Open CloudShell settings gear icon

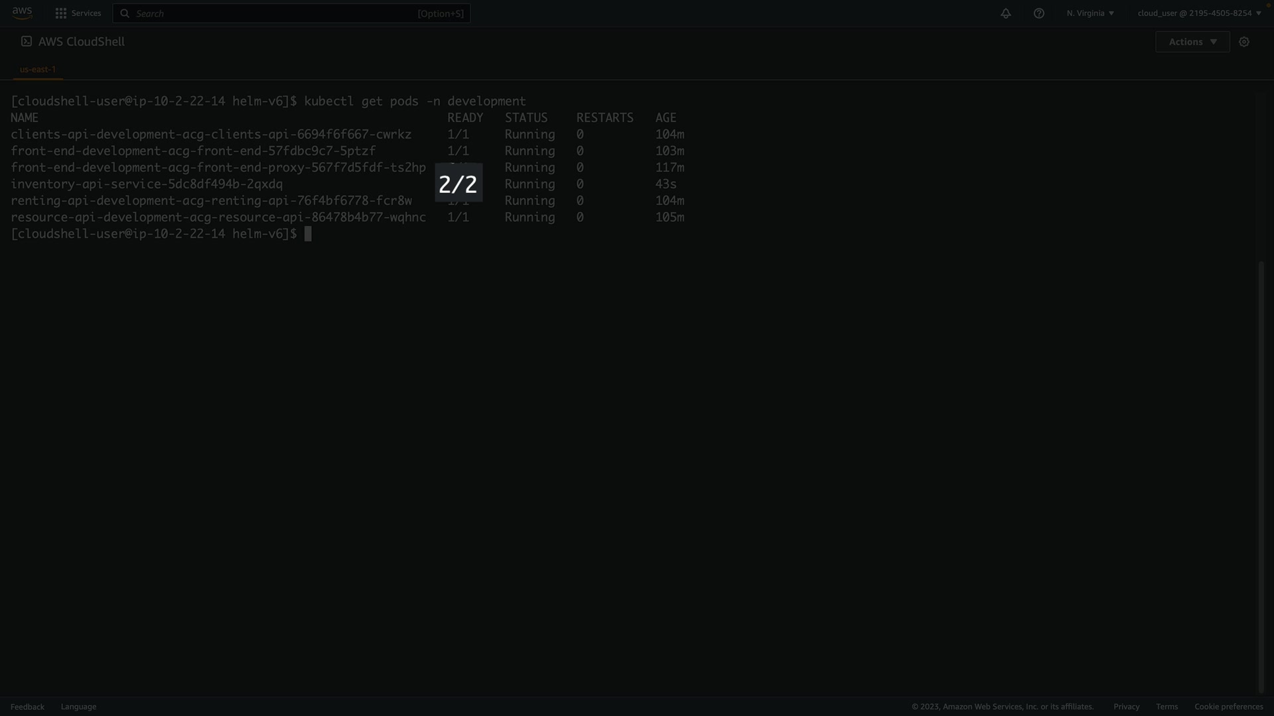[1244, 42]
